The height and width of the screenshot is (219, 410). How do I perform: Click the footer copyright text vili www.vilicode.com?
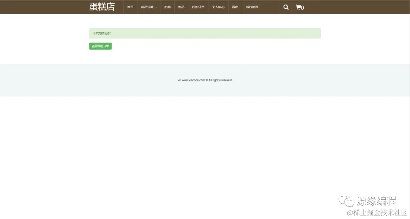coord(205,80)
